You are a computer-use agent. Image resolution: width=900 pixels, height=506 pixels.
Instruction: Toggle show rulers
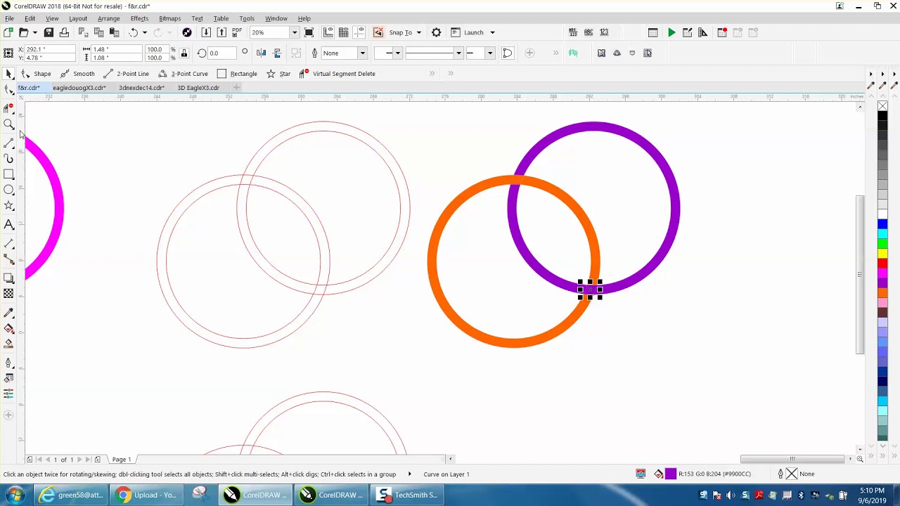(x=328, y=32)
